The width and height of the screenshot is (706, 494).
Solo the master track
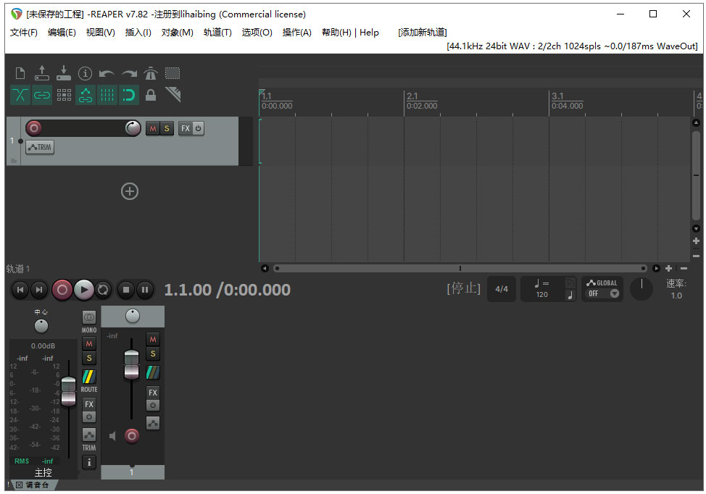coord(89,358)
